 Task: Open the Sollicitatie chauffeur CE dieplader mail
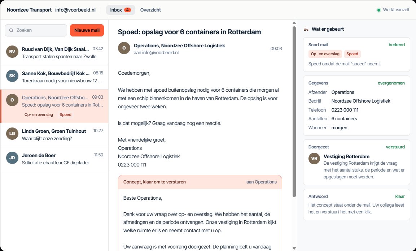point(54,159)
